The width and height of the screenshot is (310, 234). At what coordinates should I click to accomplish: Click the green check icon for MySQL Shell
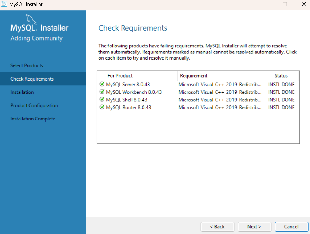pyautogui.click(x=102, y=99)
